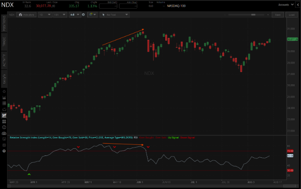Open the No Tool drawing dropdown
301x189 pixels.
pos(115,15)
